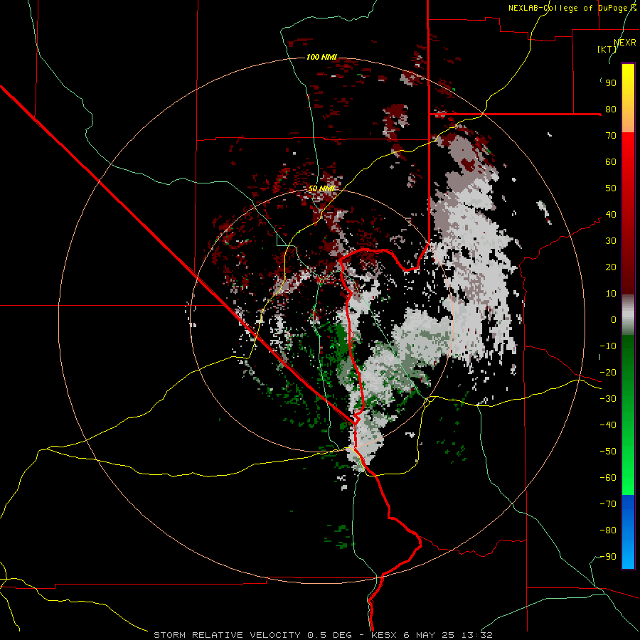Click the KT units label above the scale
Screen dimensions: 640x640
[607, 49]
